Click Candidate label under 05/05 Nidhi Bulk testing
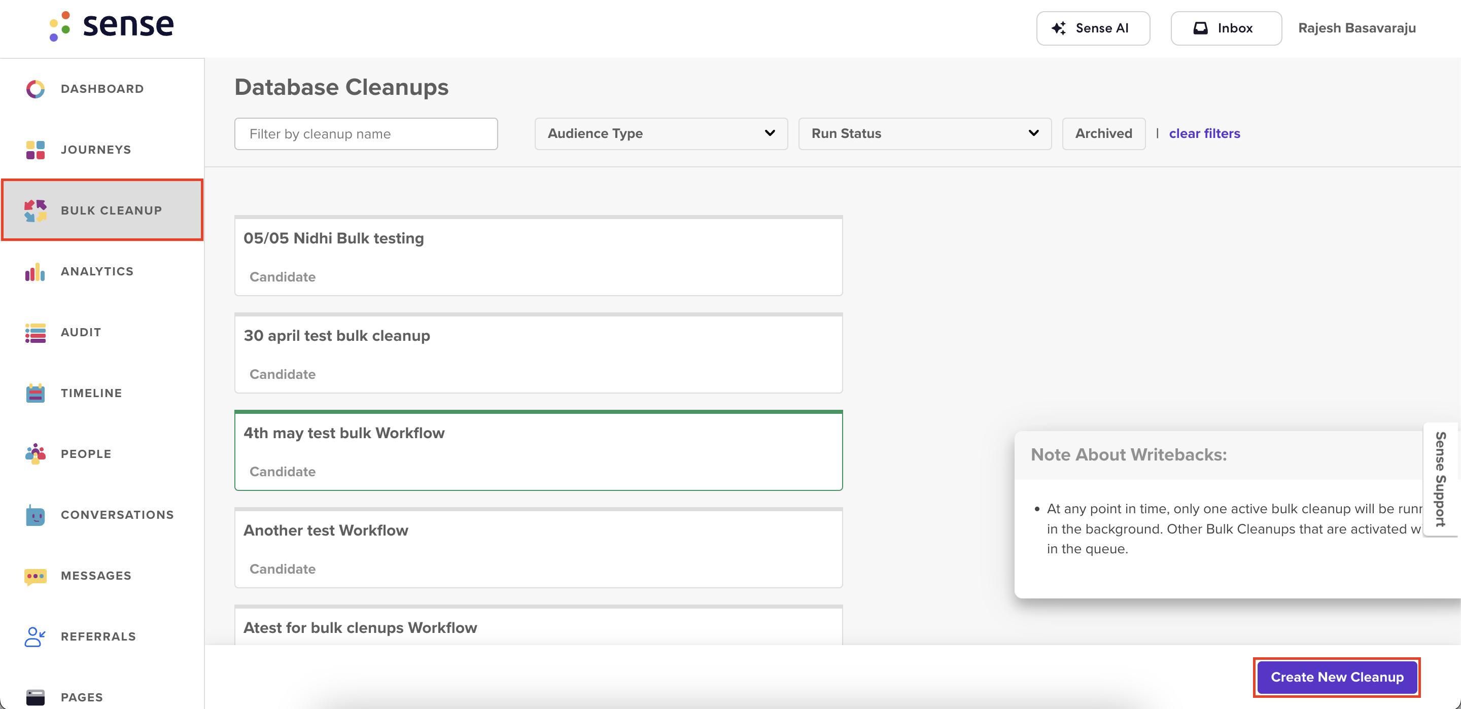The width and height of the screenshot is (1461, 709). click(283, 277)
